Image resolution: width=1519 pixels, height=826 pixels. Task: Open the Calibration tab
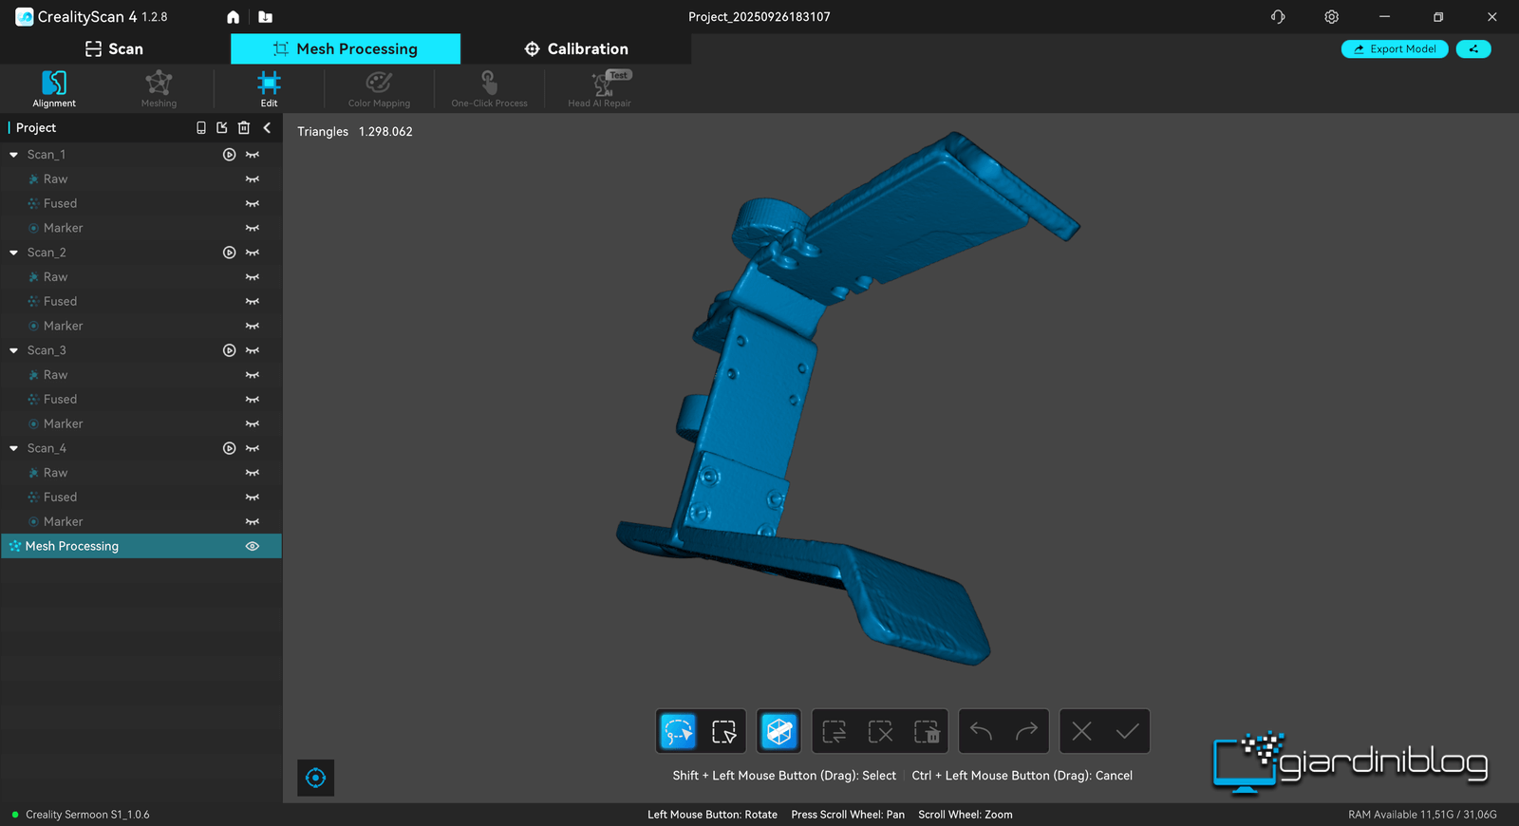[576, 49]
